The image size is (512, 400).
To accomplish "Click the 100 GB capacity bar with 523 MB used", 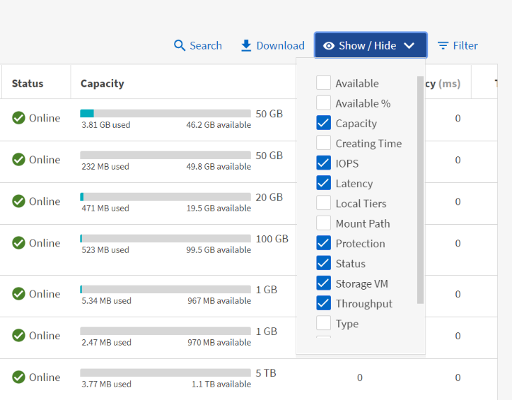I will 165,238.
